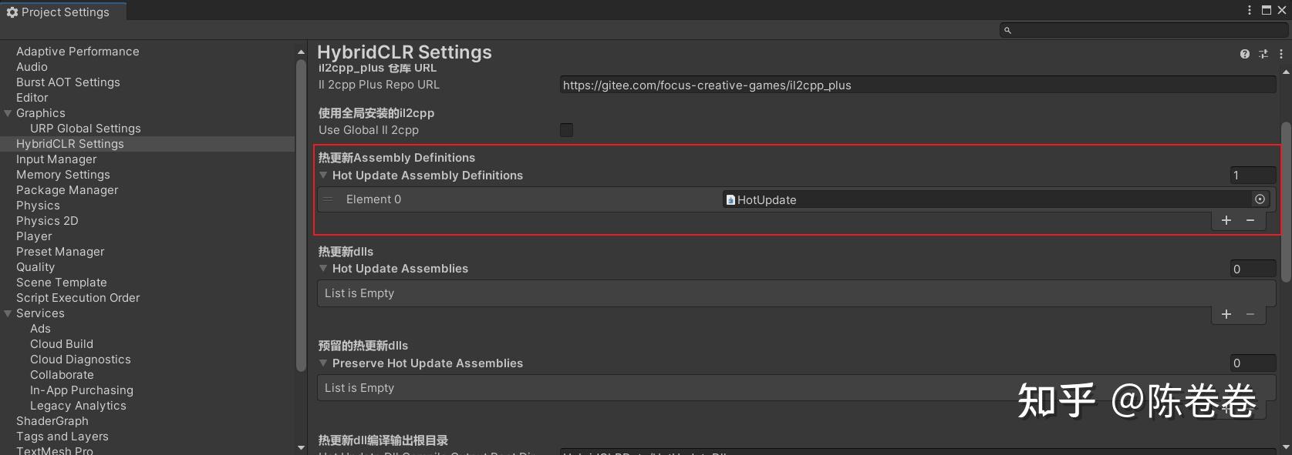Image resolution: width=1292 pixels, height=455 pixels.
Task: Collapse Hot Update Assembly Definitions foldout
Action: 324,176
